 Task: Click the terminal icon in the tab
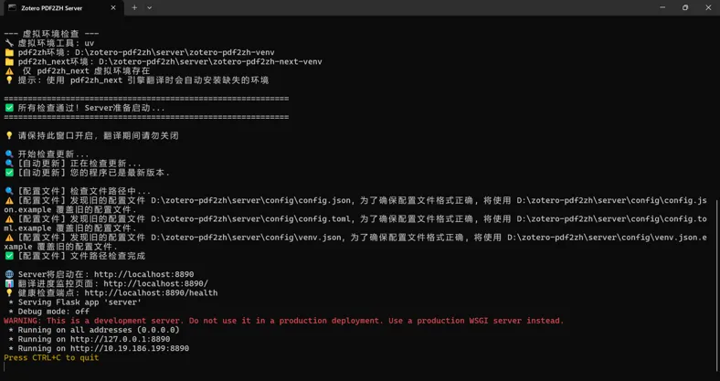point(13,8)
